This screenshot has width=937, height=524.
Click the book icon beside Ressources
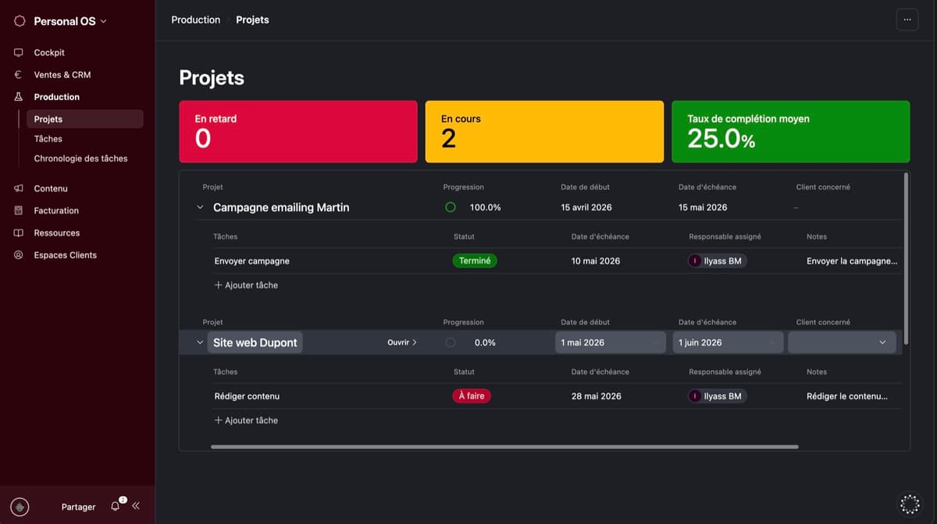pyautogui.click(x=19, y=233)
